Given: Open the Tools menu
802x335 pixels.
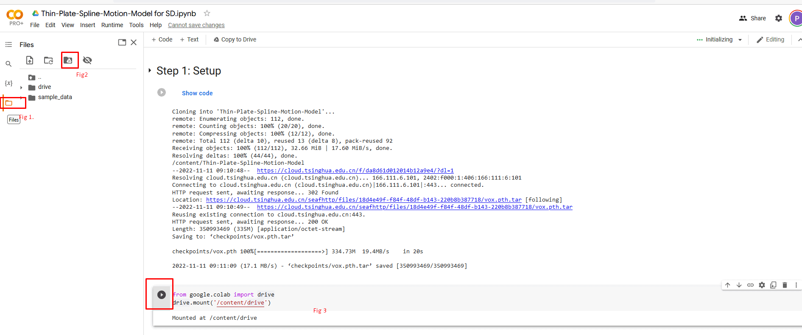Looking at the screenshot, I should 136,25.
